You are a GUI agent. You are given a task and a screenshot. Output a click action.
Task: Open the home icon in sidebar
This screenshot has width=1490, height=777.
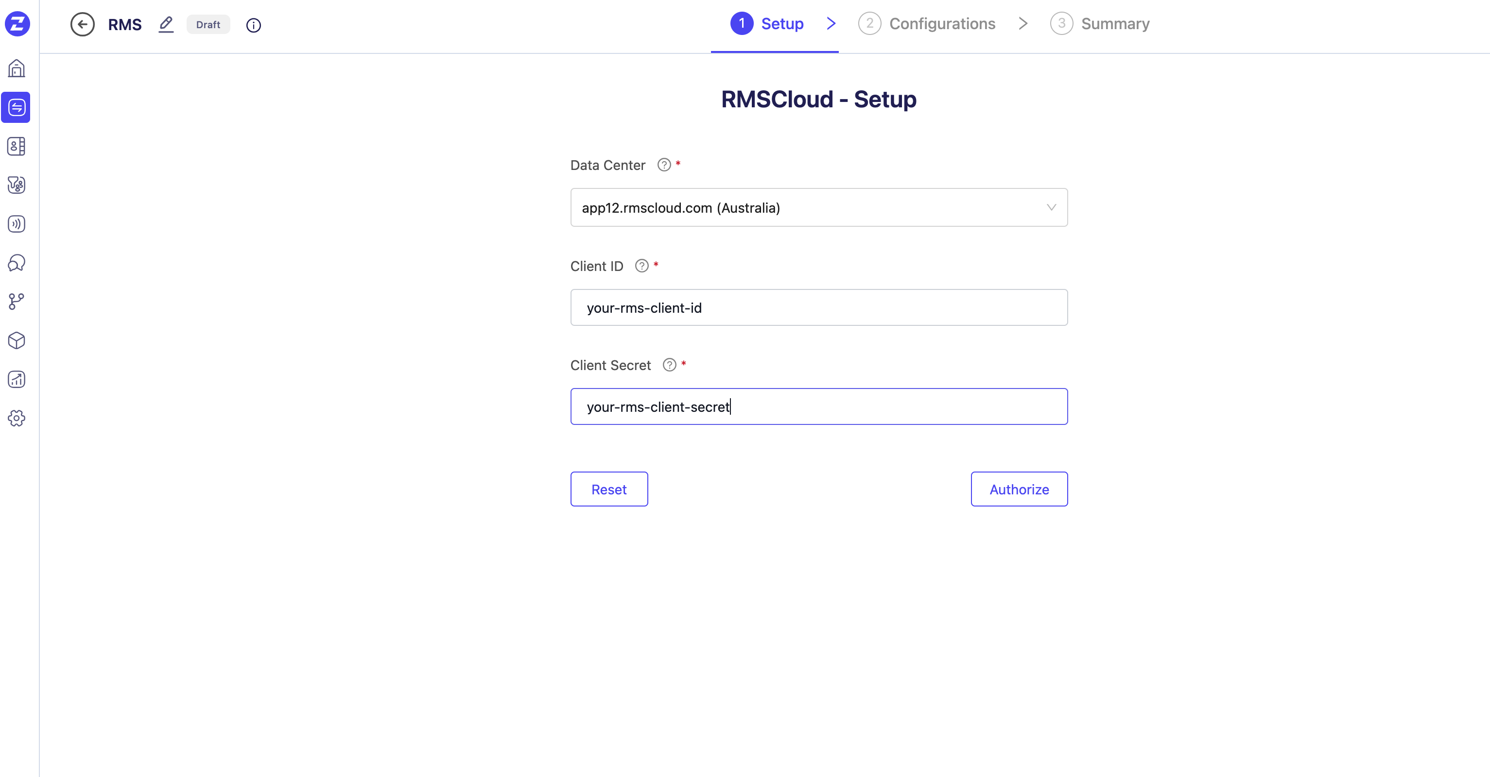coord(16,68)
